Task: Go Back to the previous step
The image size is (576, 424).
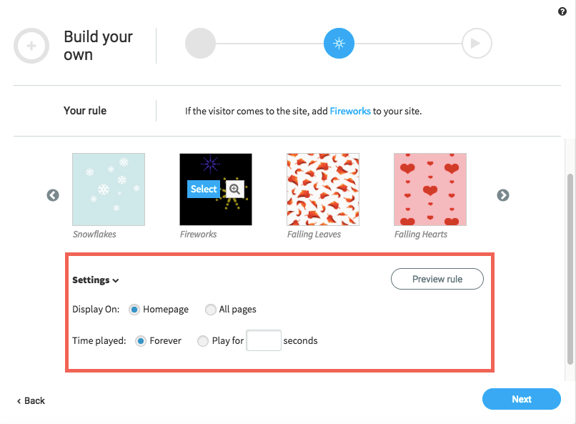Action: point(31,400)
